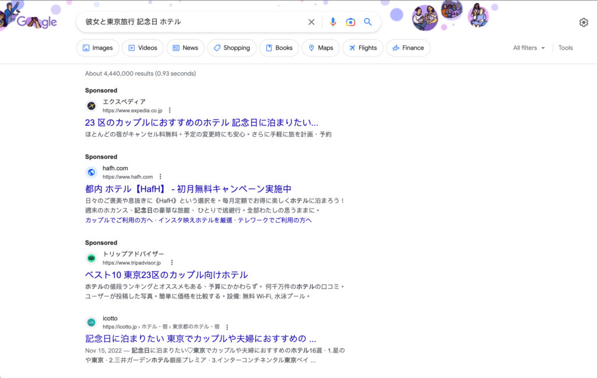Screen dimensions: 597x378
Task: Click the hafh.com globe favicon
Action: coord(92,172)
